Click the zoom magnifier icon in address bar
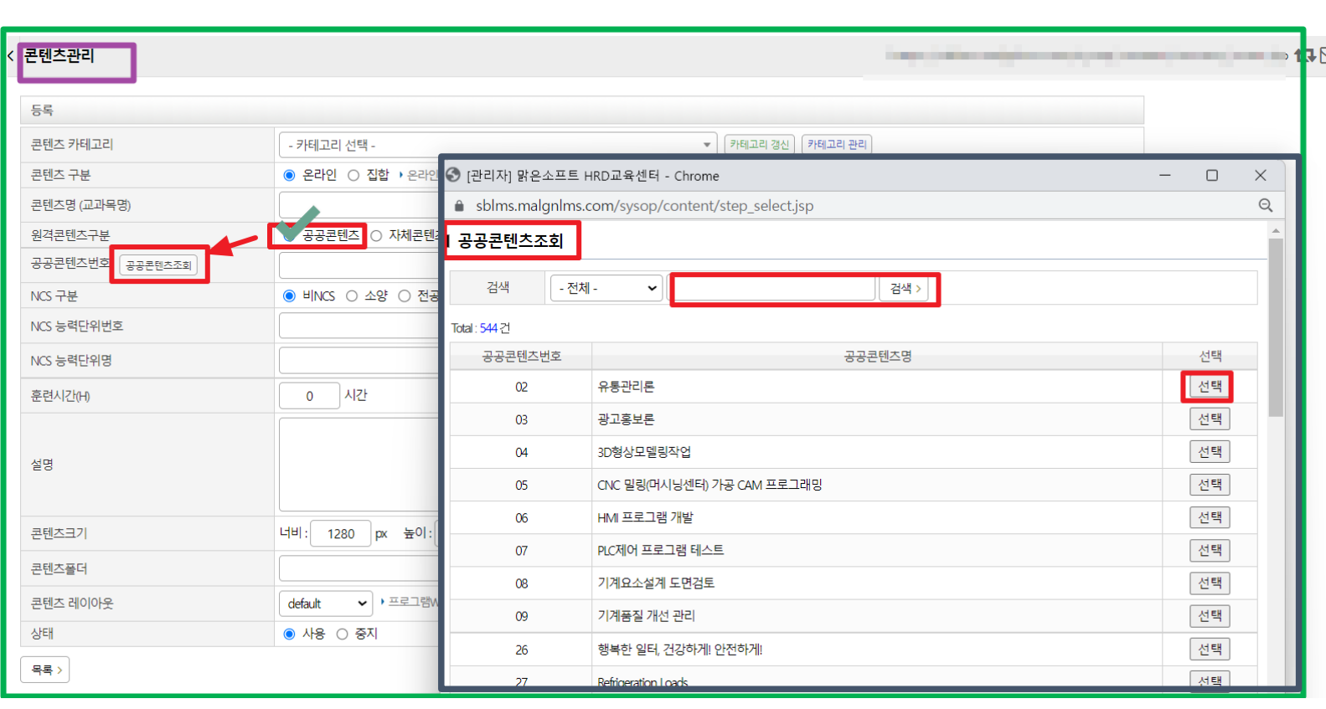1326x709 pixels. click(1265, 205)
